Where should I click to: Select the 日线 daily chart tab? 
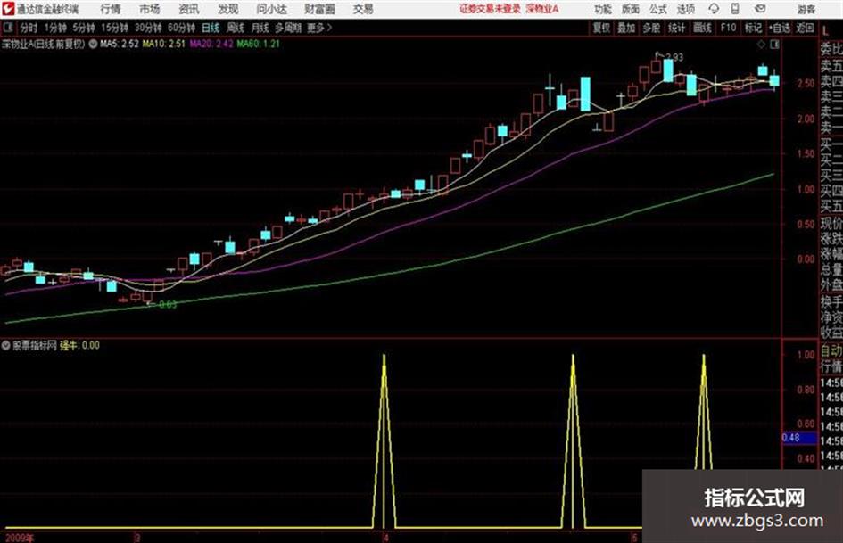tap(211, 28)
